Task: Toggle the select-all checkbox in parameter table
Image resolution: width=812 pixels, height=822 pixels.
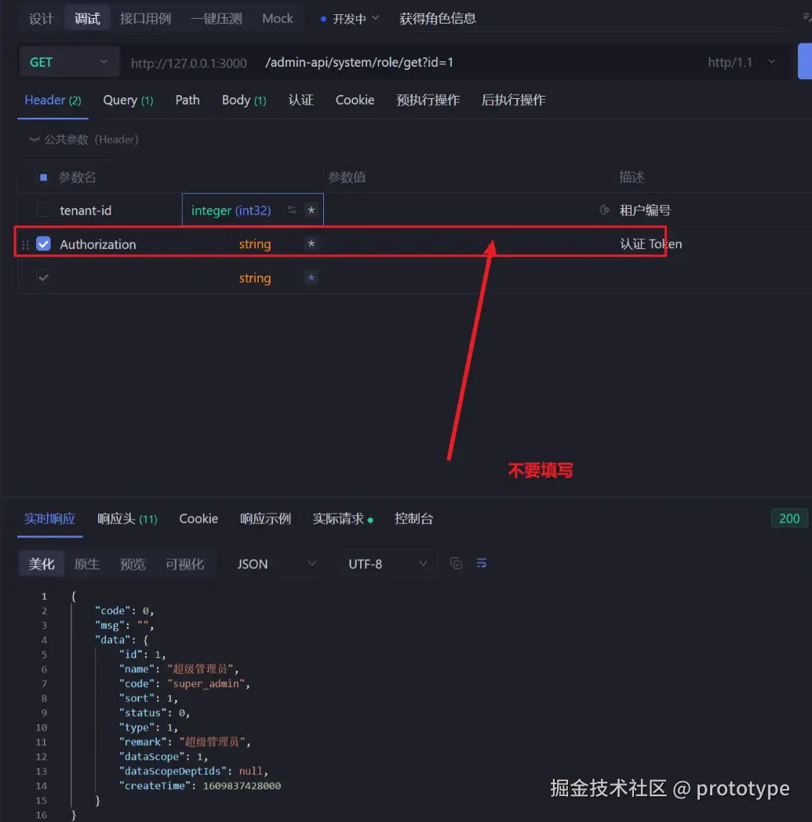Action: pyautogui.click(x=43, y=177)
